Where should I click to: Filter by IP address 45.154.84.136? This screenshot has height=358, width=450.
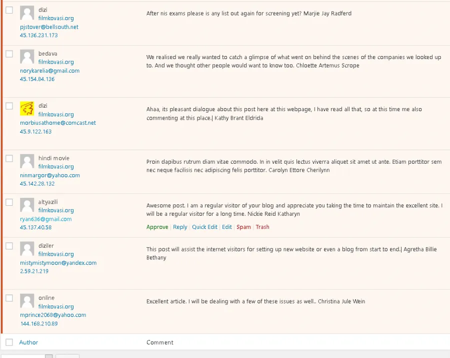[x=37, y=79]
